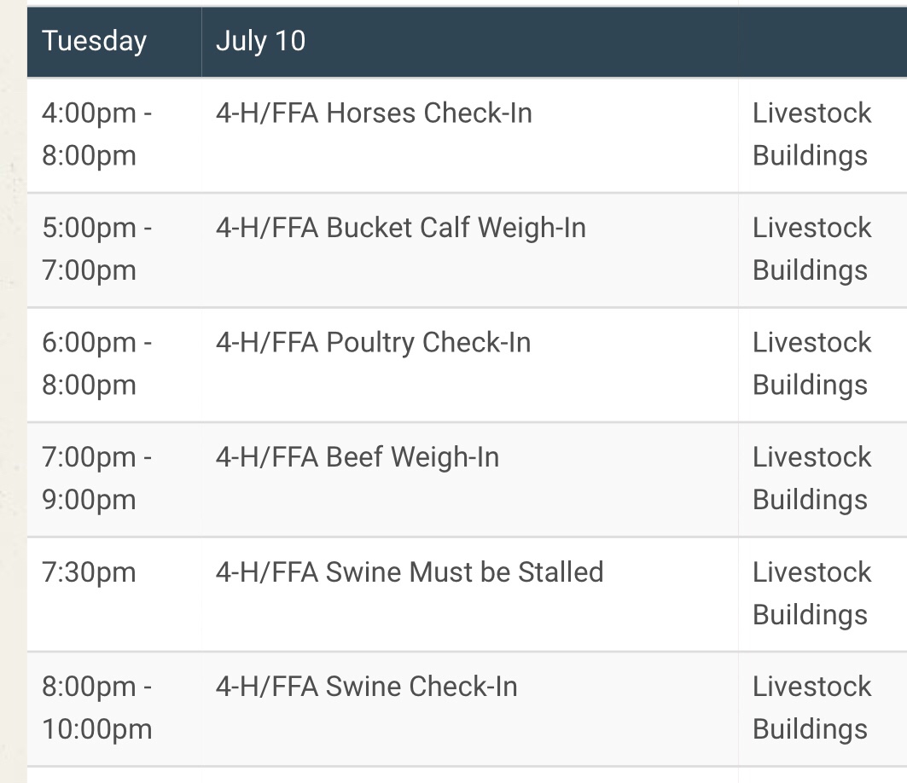Viewport: 907px width, 783px height.
Task: Click Livestock Buildings for Bucket Calf Weigh-In
Action: point(811,249)
